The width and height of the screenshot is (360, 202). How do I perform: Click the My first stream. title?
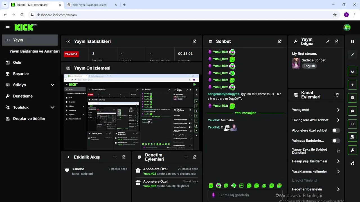point(304,54)
